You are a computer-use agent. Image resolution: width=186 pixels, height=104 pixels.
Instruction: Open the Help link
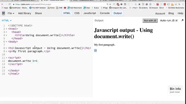(180, 13)
